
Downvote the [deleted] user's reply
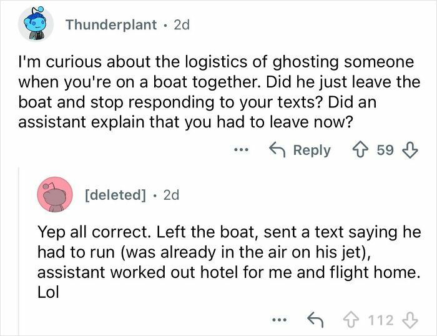click(410, 320)
